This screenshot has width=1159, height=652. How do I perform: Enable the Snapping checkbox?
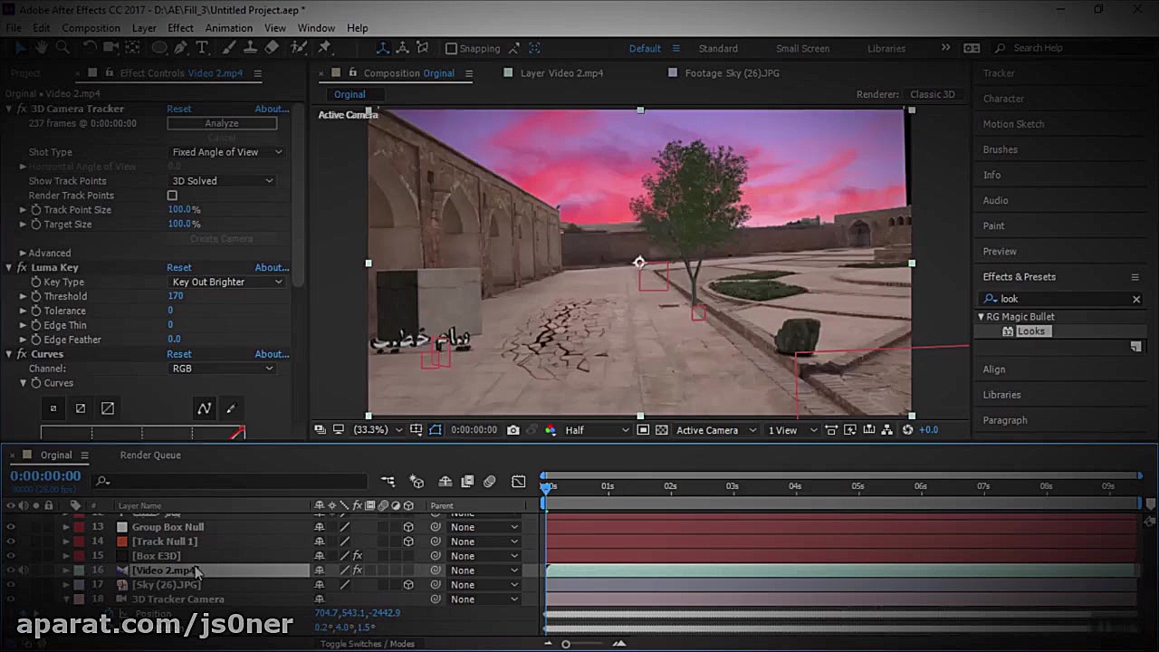tap(451, 48)
